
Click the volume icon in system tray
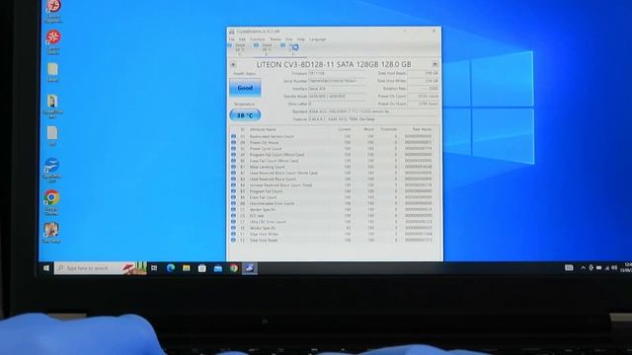click(x=614, y=267)
